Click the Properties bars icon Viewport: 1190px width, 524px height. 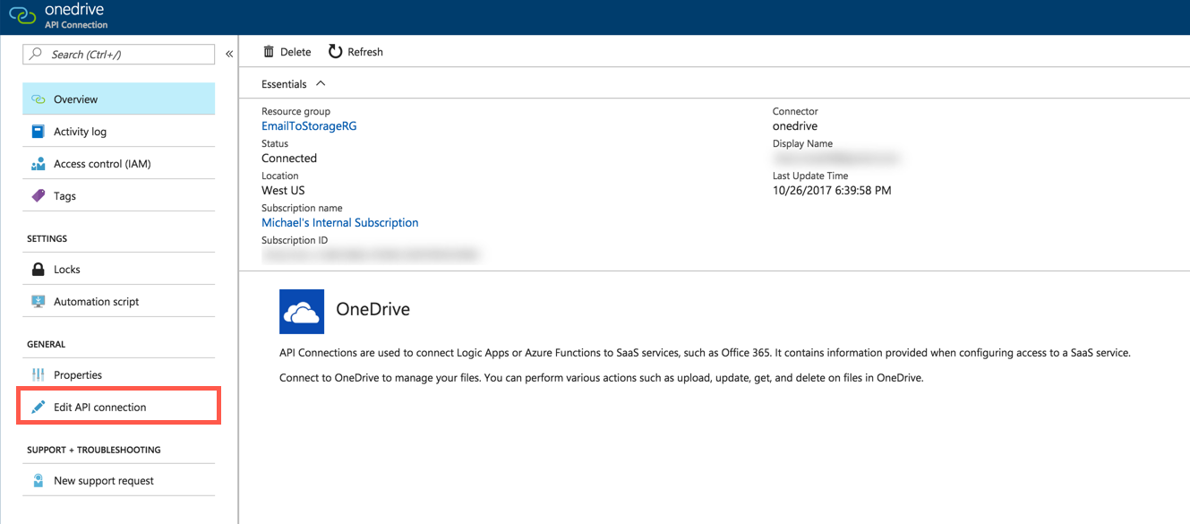click(x=38, y=375)
